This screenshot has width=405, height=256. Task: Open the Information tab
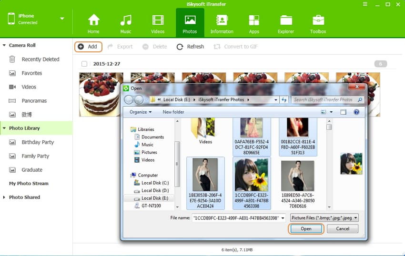[x=222, y=24]
